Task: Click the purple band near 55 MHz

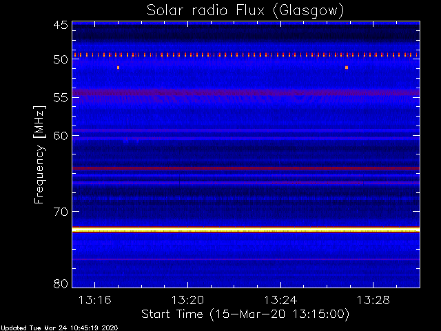Action: point(246,92)
